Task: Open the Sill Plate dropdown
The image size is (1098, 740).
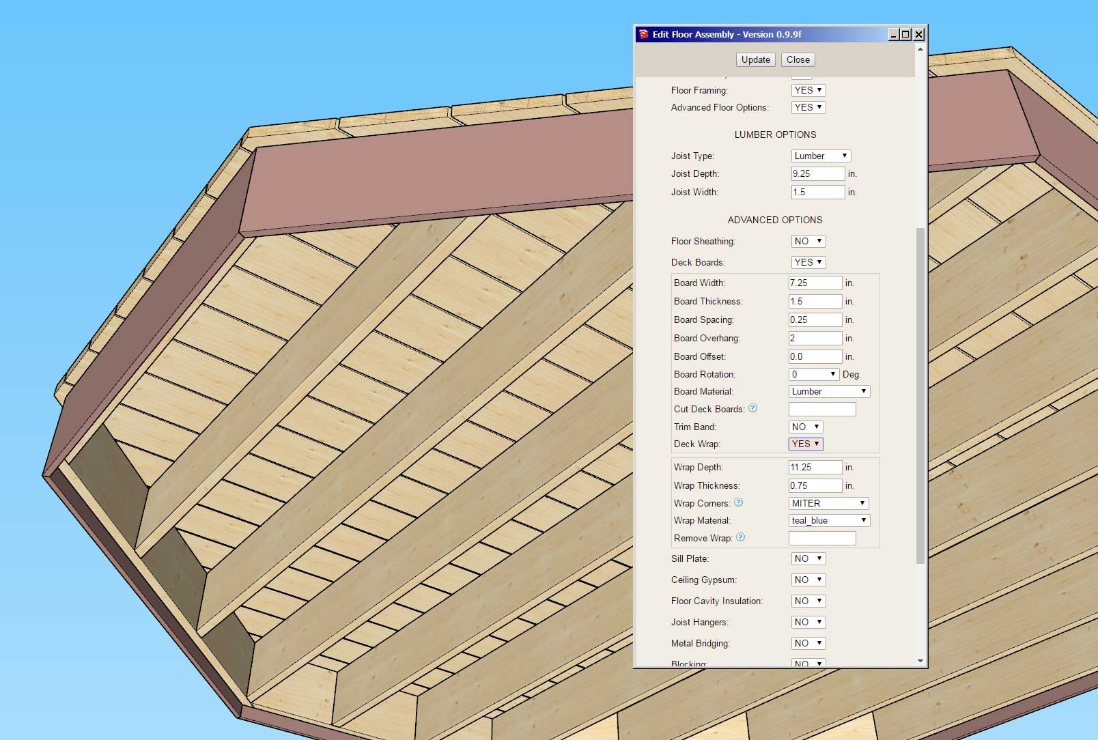Action: coord(808,558)
